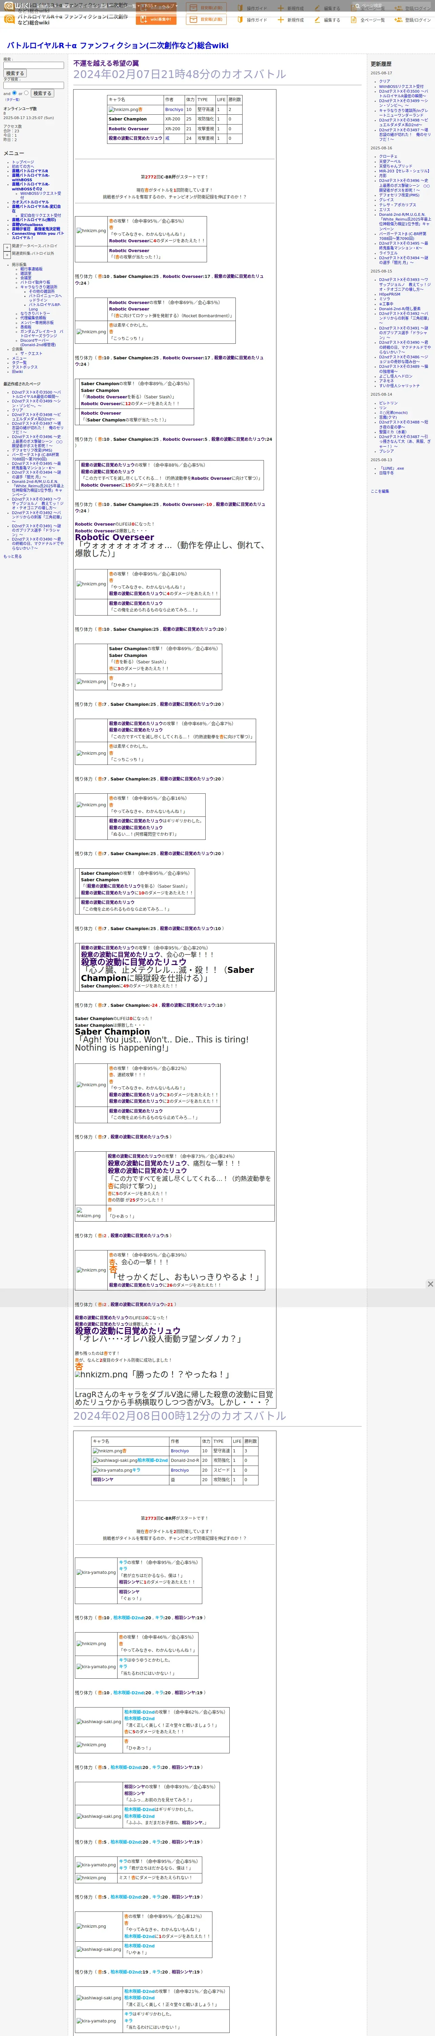Open the 変幻自在リクエスト受付 sublink

[40, 215]
